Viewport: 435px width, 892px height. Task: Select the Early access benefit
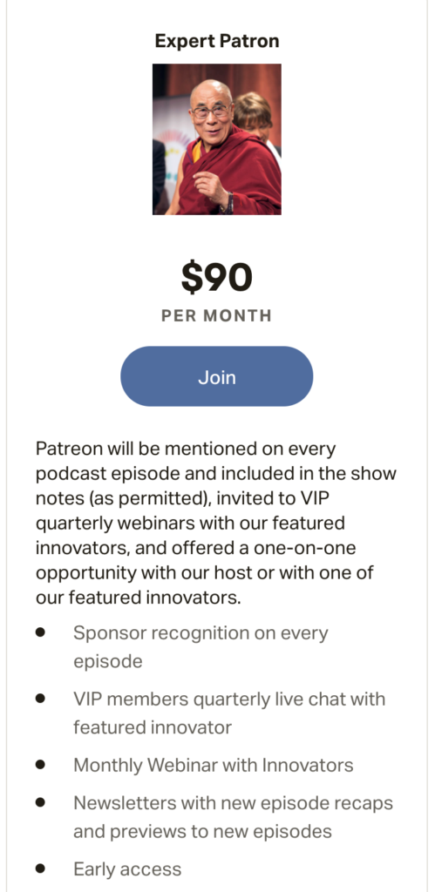127,869
